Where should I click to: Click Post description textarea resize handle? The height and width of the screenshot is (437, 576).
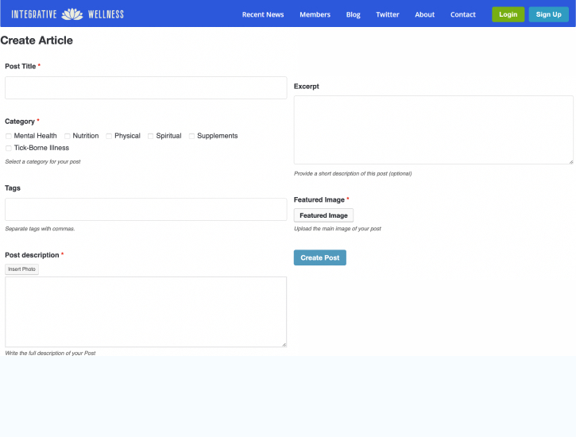(x=284, y=345)
